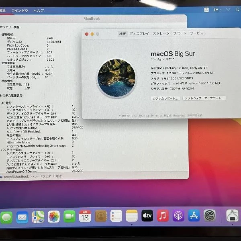Click userのMacBook in the path bar
Screen dimensions: 241x241
(16, 177)
